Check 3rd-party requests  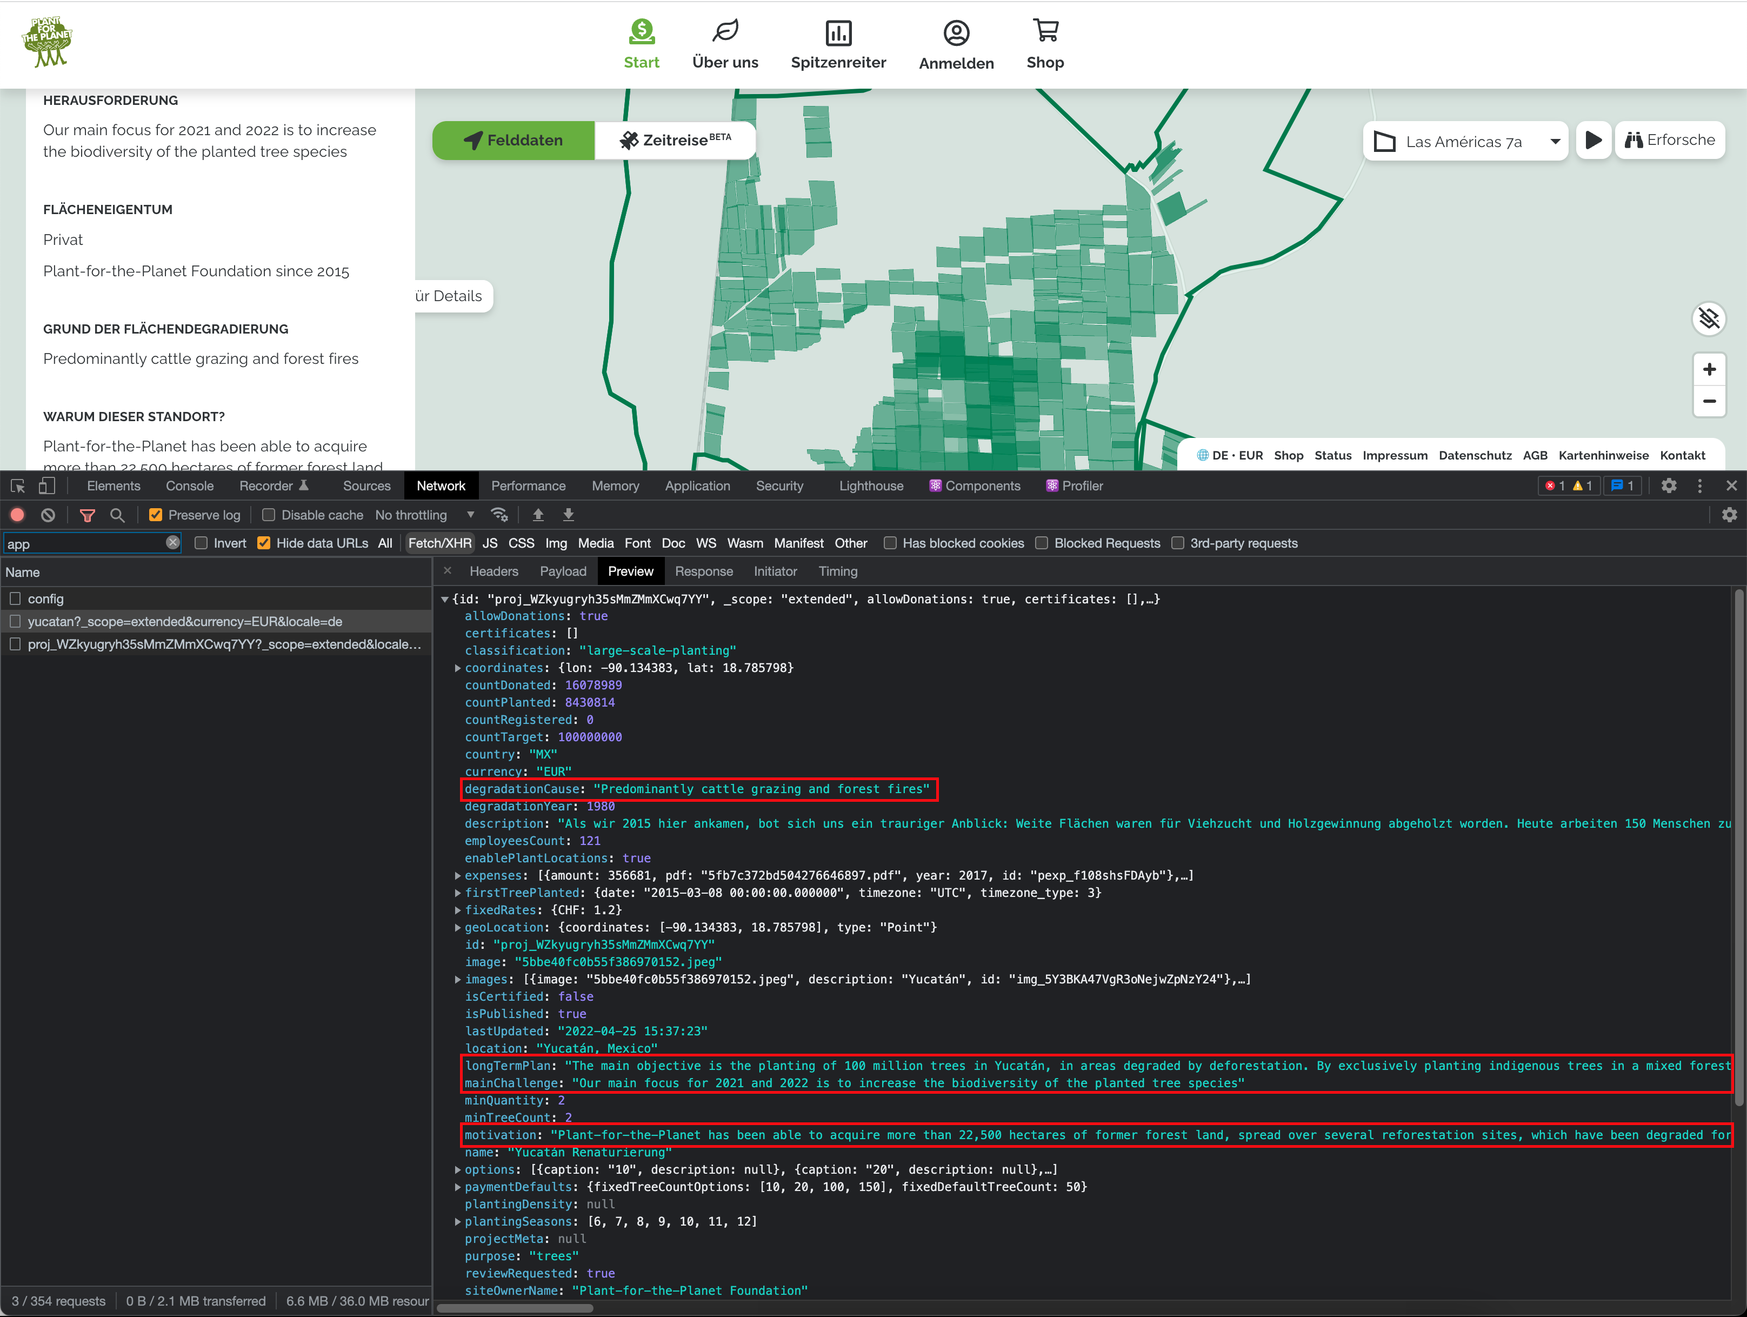click(x=1178, y=543)
